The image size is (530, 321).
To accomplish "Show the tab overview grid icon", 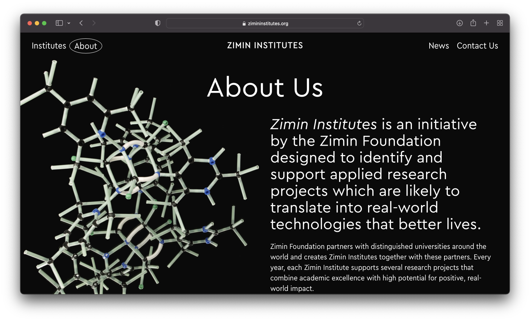I will pyautogui.click(x=500, y=23).
